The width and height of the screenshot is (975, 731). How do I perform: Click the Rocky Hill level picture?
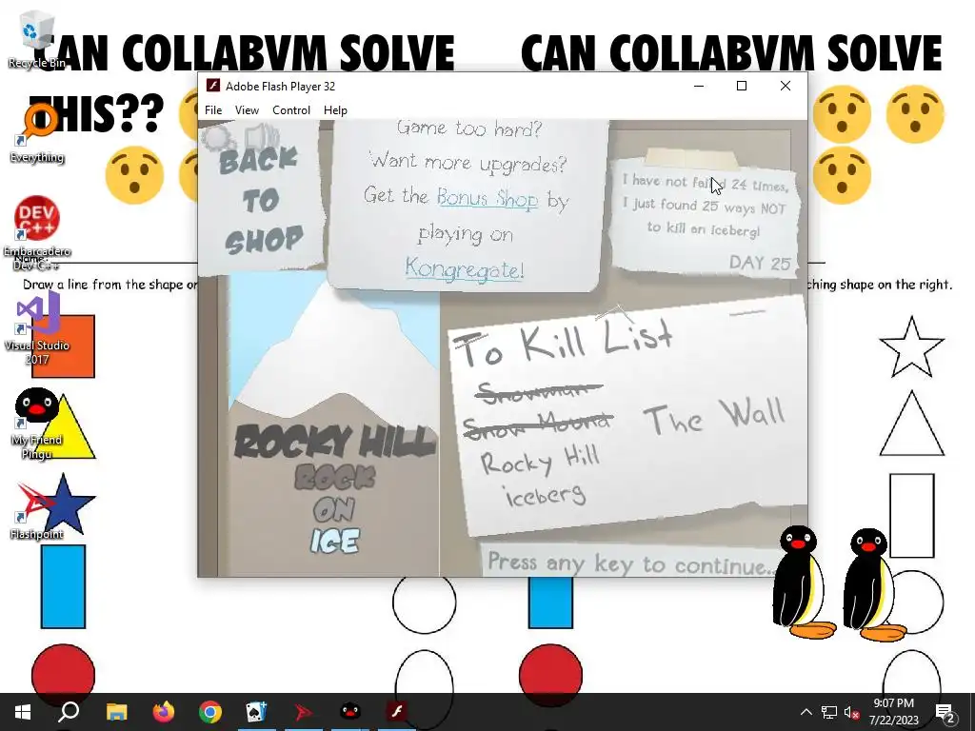[x=334, y=425]
